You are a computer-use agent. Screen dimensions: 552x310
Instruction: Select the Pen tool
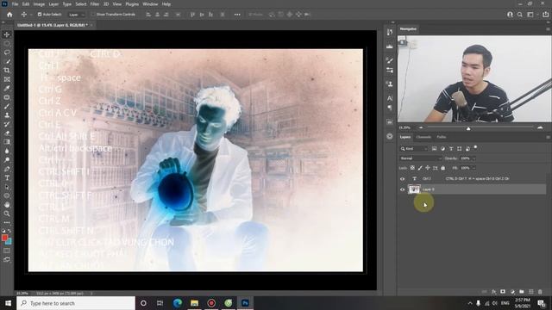[x=7, y=169]
